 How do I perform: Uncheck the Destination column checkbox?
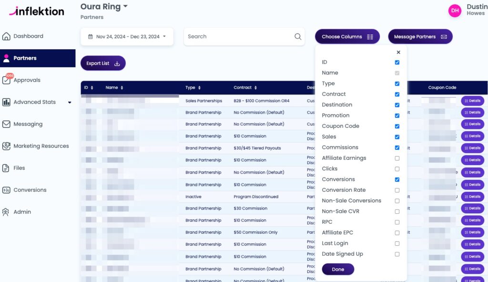(x=397, y=105)
